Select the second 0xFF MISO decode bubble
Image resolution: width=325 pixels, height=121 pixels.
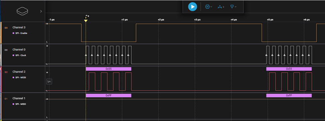(x=289, y=96)
